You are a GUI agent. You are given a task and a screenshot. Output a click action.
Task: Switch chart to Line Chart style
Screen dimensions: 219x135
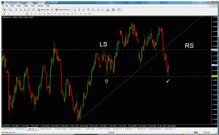click(x=84, y=9)
